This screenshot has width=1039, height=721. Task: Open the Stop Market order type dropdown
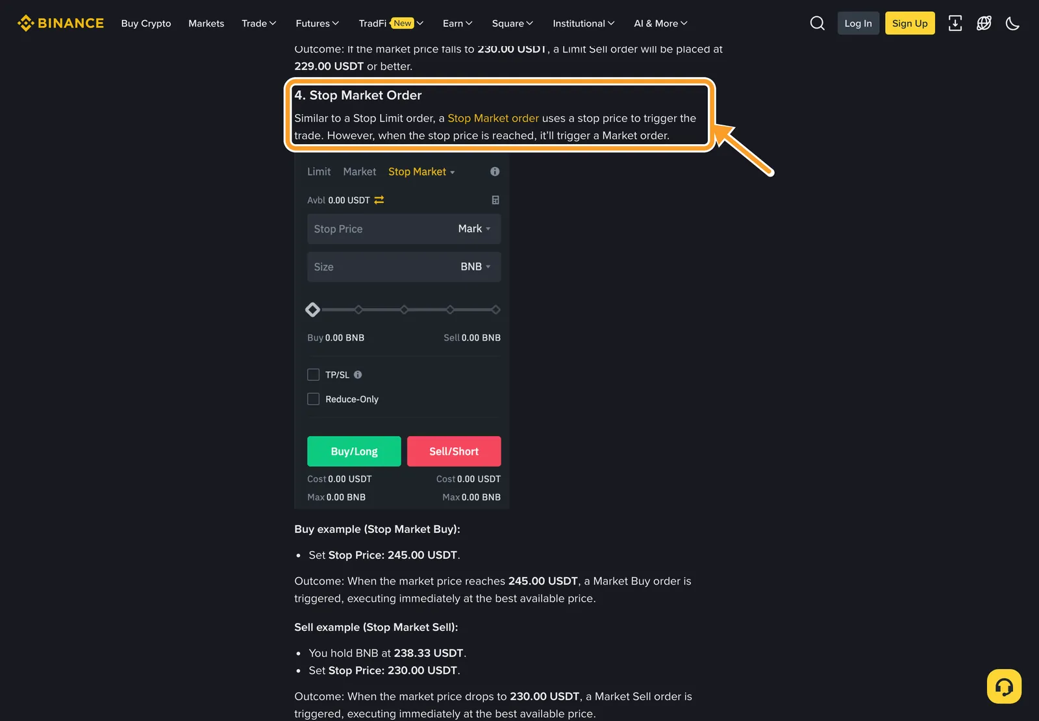click(x=421, y=171)
